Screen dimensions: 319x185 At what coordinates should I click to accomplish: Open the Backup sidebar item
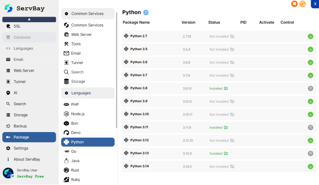29,126
